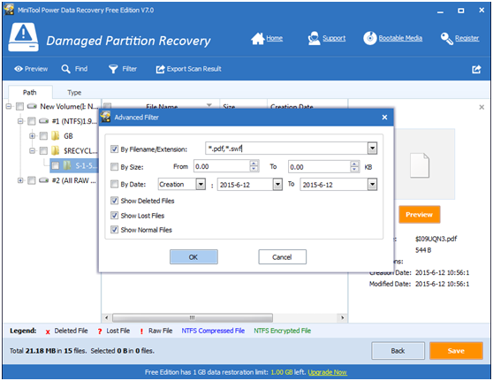Close the Advanced Filter dialog
Screen dimensions: 493x381
point(384,118)
